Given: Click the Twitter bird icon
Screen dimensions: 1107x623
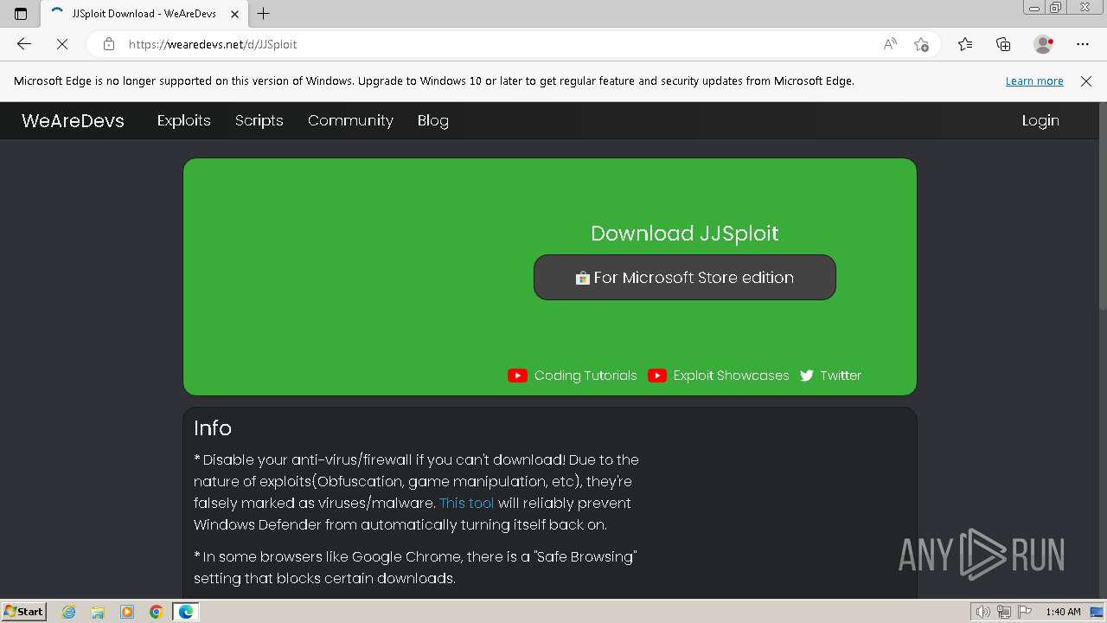Looking at the screenshot, I should (807, 376).
